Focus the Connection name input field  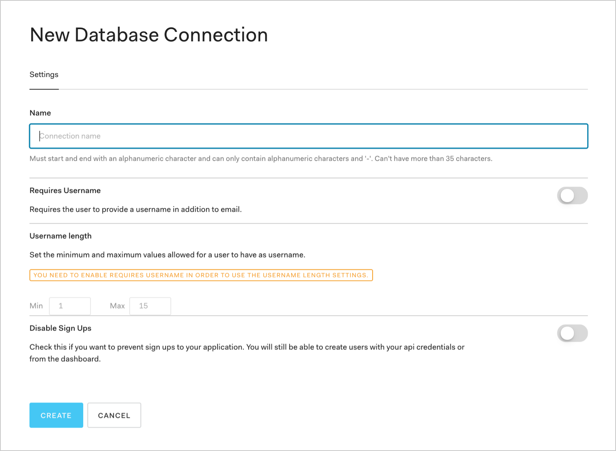point(308,136)
